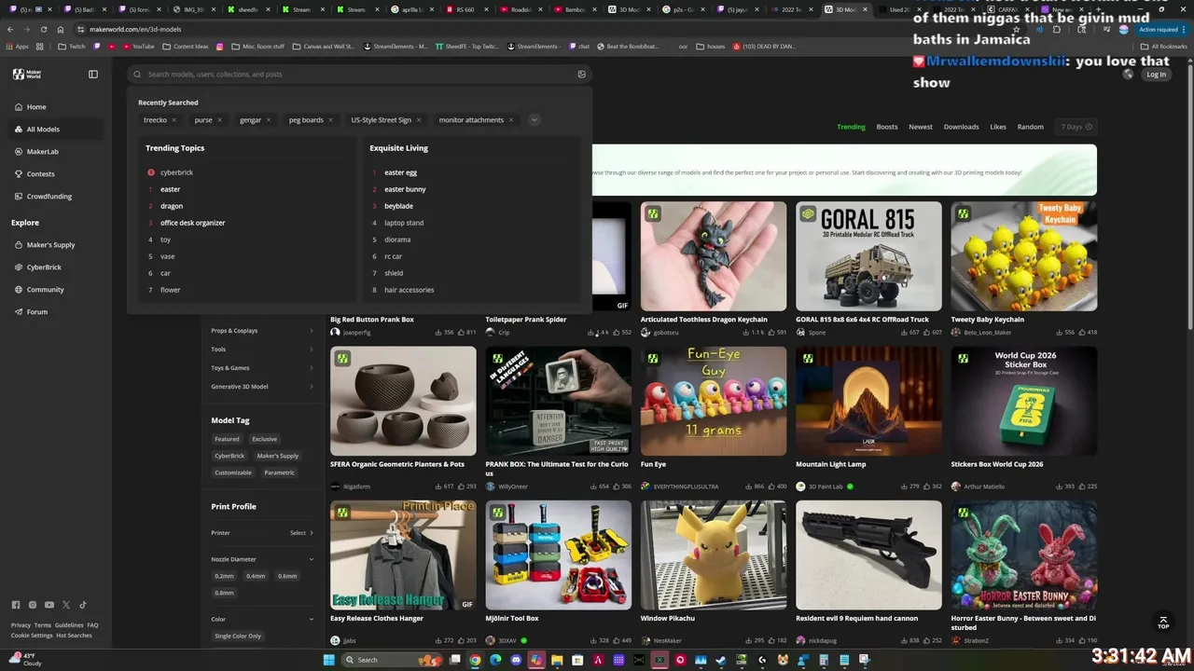The height and width of the screenshot is (671, 1194).
Task: Search trending topic 'cyberbrick'
Action: (176, 172)
